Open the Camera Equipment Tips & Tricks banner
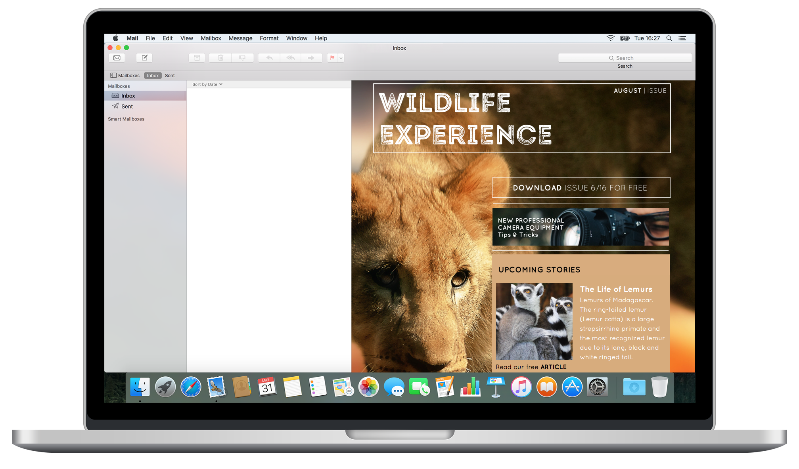Image resolution: width=799 pixels, height=469 pixels. pyautogui.click(x=581, y=227)
